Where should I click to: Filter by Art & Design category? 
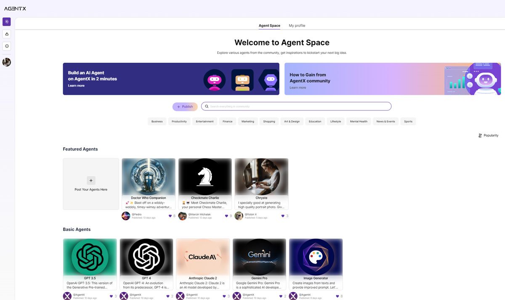(x=292, y=121)
